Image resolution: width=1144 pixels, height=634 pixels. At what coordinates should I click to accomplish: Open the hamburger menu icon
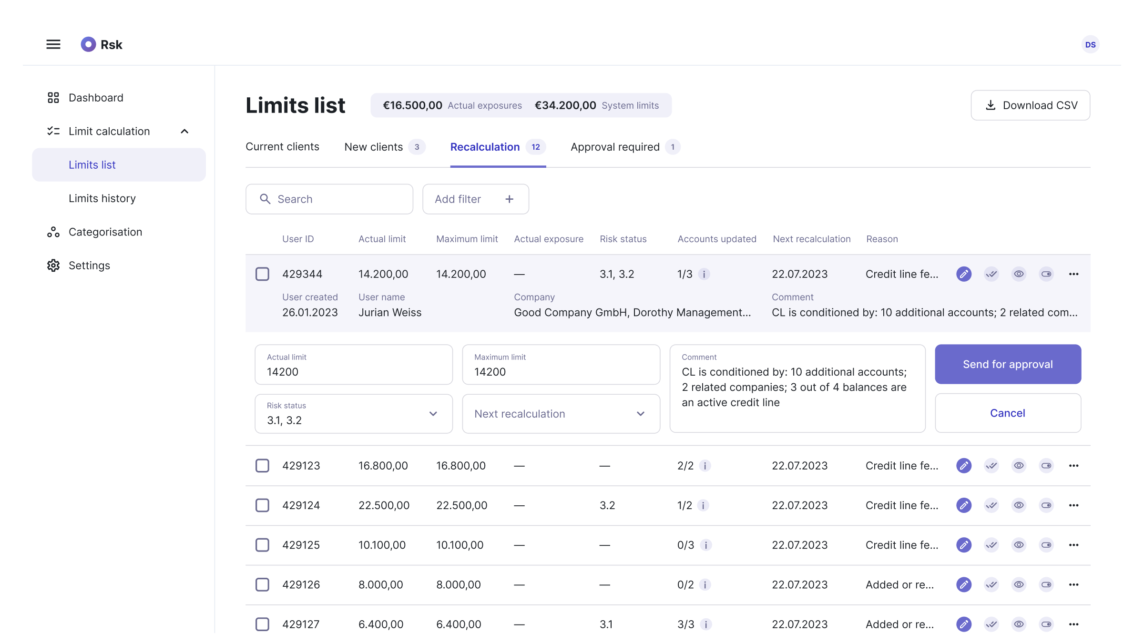pos(53,44)
